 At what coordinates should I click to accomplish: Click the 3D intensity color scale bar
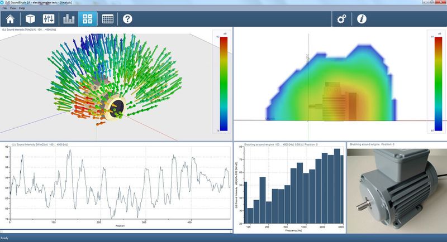point(224,84)
